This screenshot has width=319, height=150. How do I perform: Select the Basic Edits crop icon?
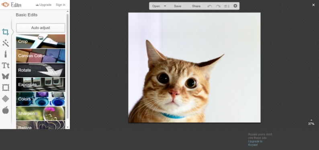tap(6, 32)
